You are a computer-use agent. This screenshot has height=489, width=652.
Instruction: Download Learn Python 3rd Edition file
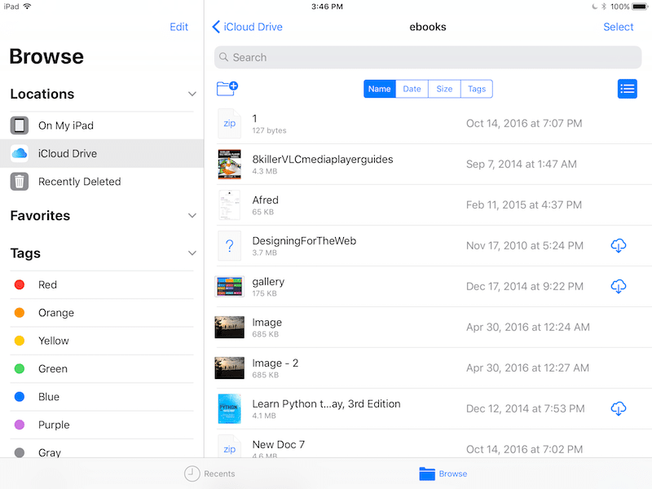coord(618,408)
